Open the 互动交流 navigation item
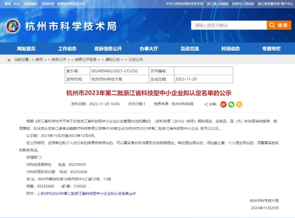 point(189,48)
